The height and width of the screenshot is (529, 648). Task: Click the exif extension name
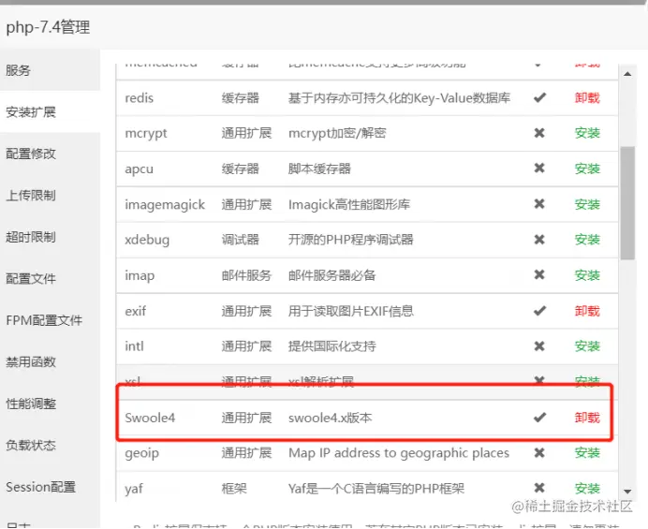[x=136, y=311]
